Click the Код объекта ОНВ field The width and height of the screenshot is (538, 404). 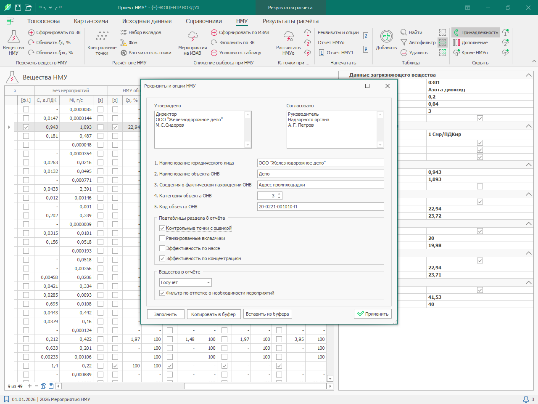click(320, 207)
